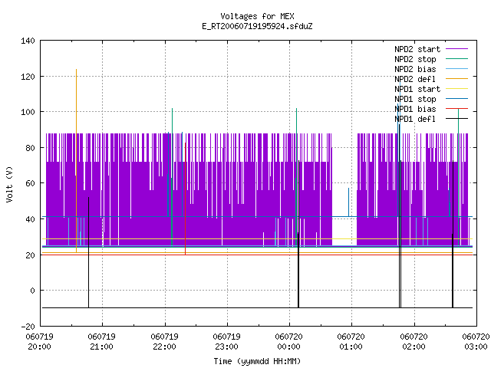Image resolution: width=491 pixels, height=368 pixels.
Task: Click the NPD2 stop legend label
Action: (x=415, y=59)
